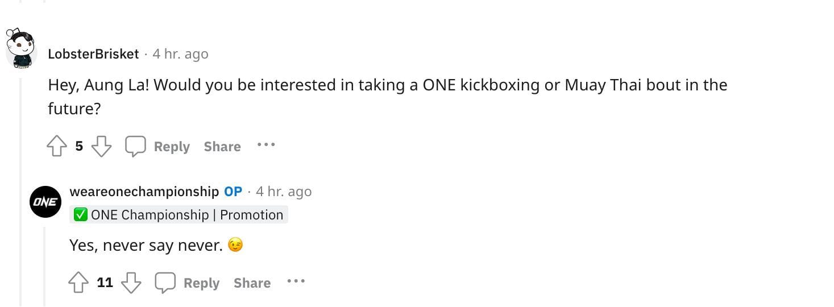
Task: Open three-dot menu on weareonechampionship's reply
Action: coord(296,281)
